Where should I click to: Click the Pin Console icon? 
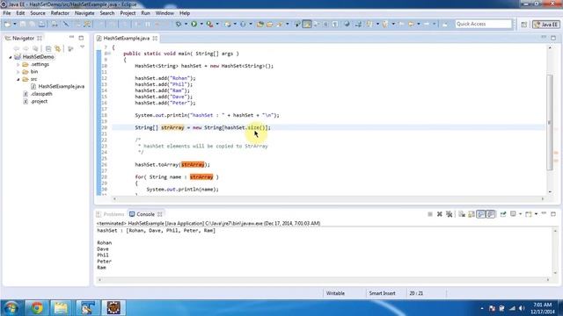point(503,214)
